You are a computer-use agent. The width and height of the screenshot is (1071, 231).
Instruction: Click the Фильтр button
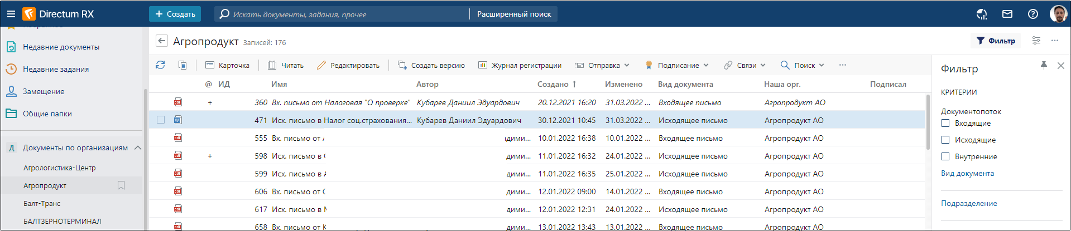(996, 41)
